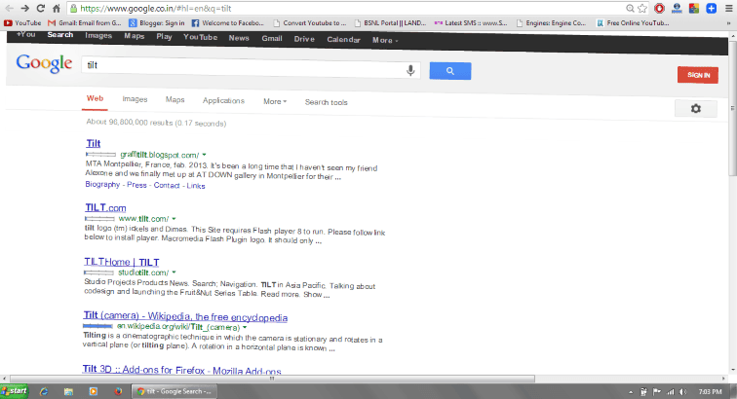Image resolution: width=737 pixels, height=399 pixels.
Task: Open the Welcome to Facebook bookmark
Action: 227,22
